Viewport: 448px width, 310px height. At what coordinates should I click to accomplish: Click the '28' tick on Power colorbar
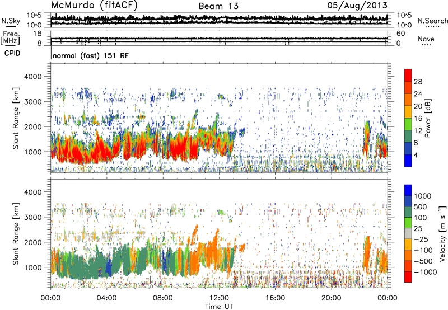pyautogui.click(x=418, y=82)
